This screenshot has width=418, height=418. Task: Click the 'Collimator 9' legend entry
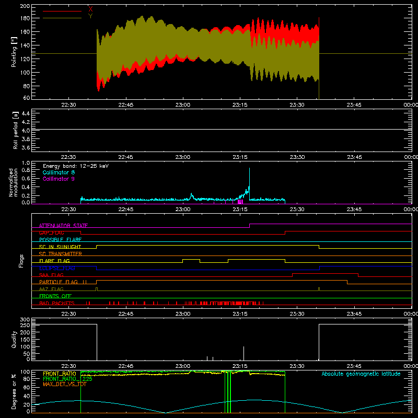[x=59, y=179]
